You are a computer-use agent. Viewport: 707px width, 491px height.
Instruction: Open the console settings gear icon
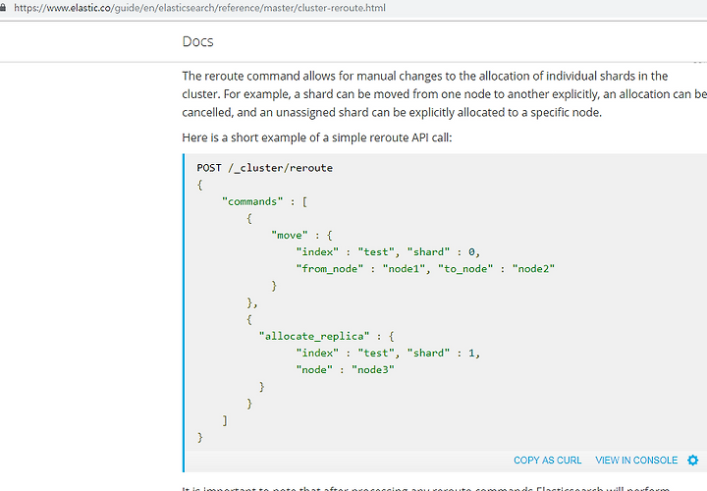pyautogui.click(x=692, y=460)
